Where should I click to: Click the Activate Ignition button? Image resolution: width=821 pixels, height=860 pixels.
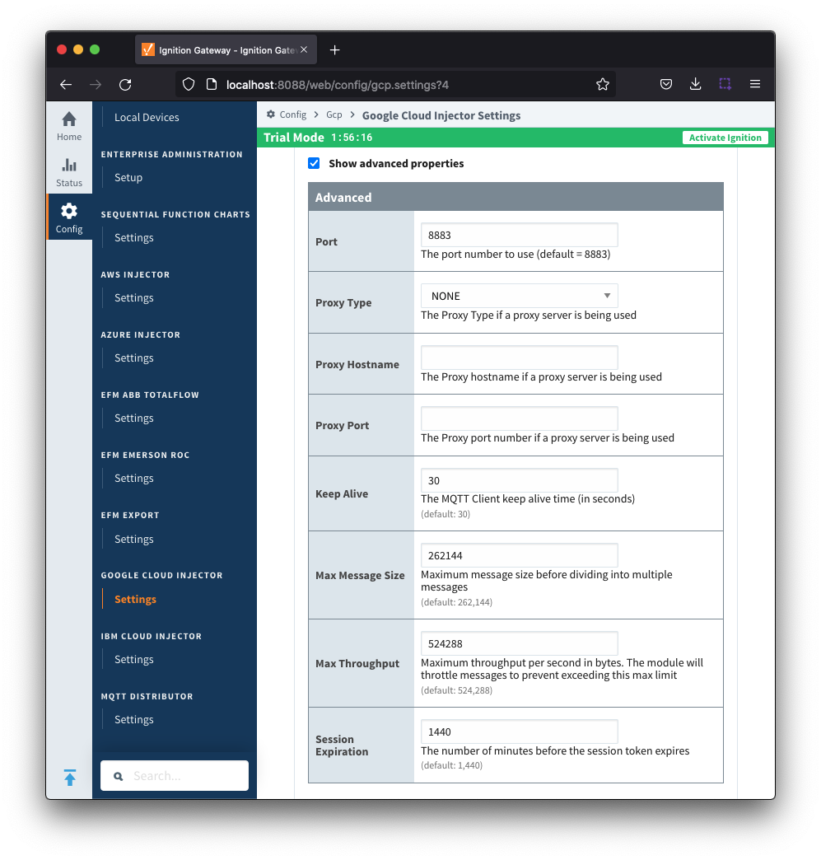pos(725,138)
